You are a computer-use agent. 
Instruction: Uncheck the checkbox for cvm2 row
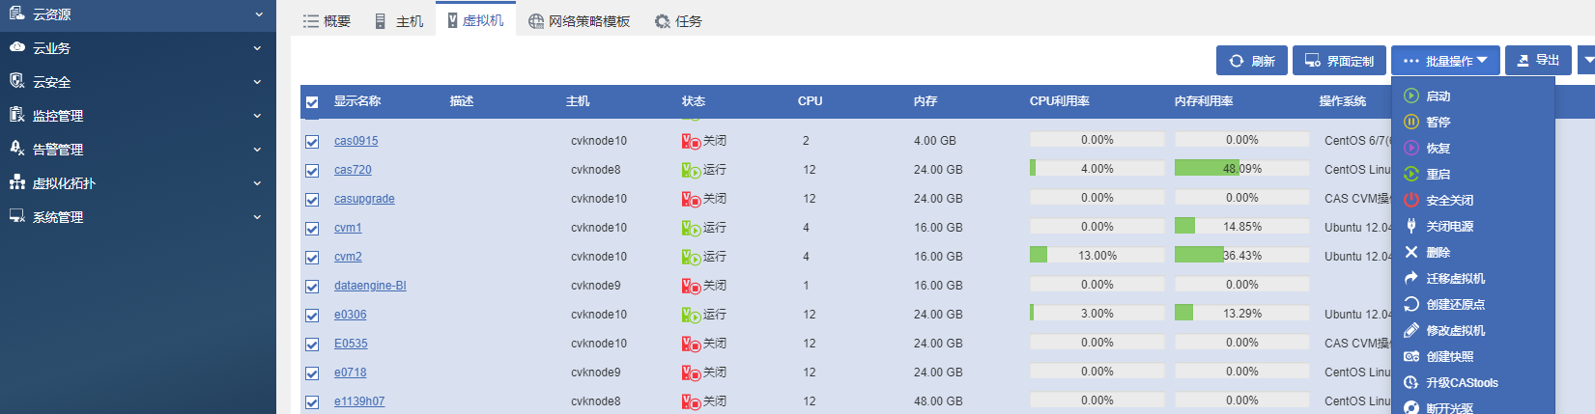click(x=312, y=257)
